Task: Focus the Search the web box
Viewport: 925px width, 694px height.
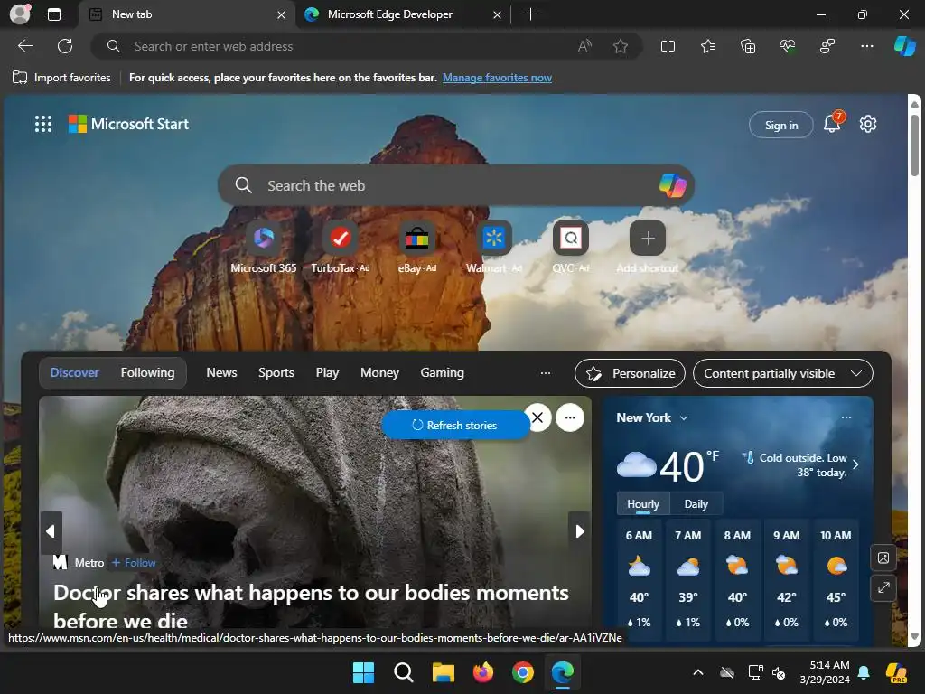Action: (455, 185)
